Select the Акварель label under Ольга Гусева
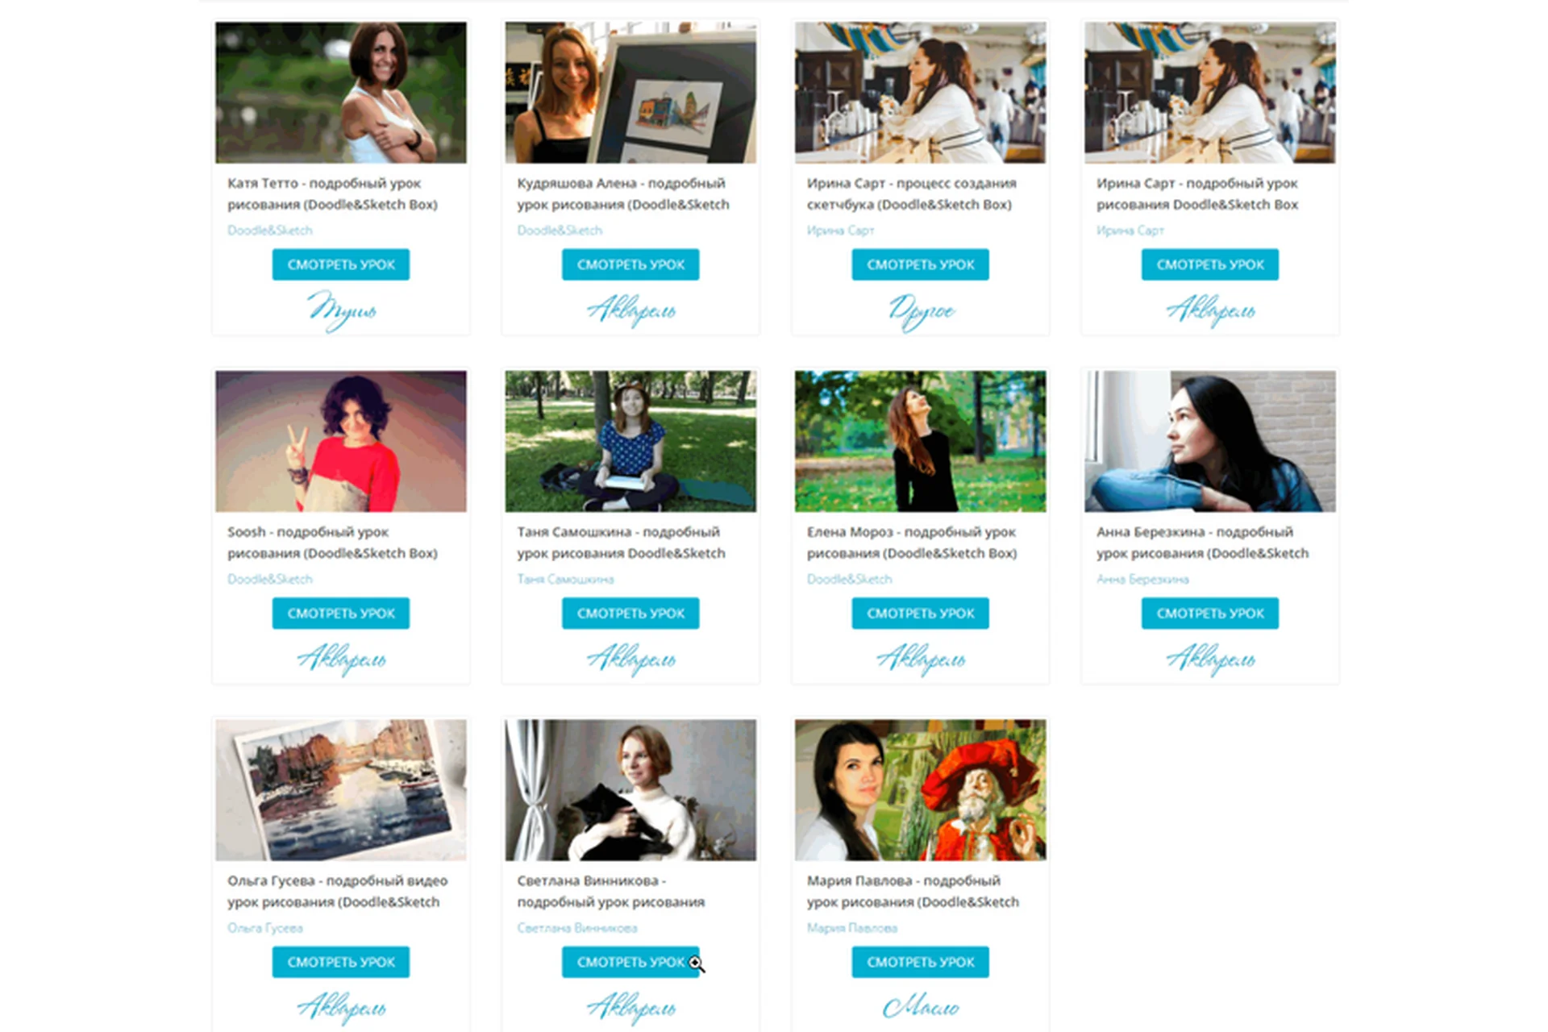This screenshot has height=1032, width=1548. click(x=341, y=1008)
